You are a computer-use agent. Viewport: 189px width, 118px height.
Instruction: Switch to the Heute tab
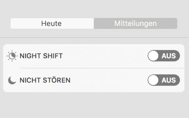52,23
